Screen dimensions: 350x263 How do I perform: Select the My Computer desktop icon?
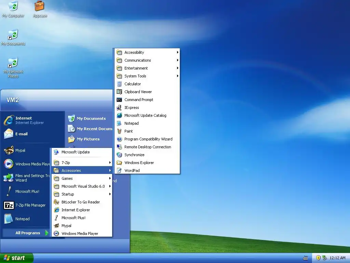pos(13,6)
